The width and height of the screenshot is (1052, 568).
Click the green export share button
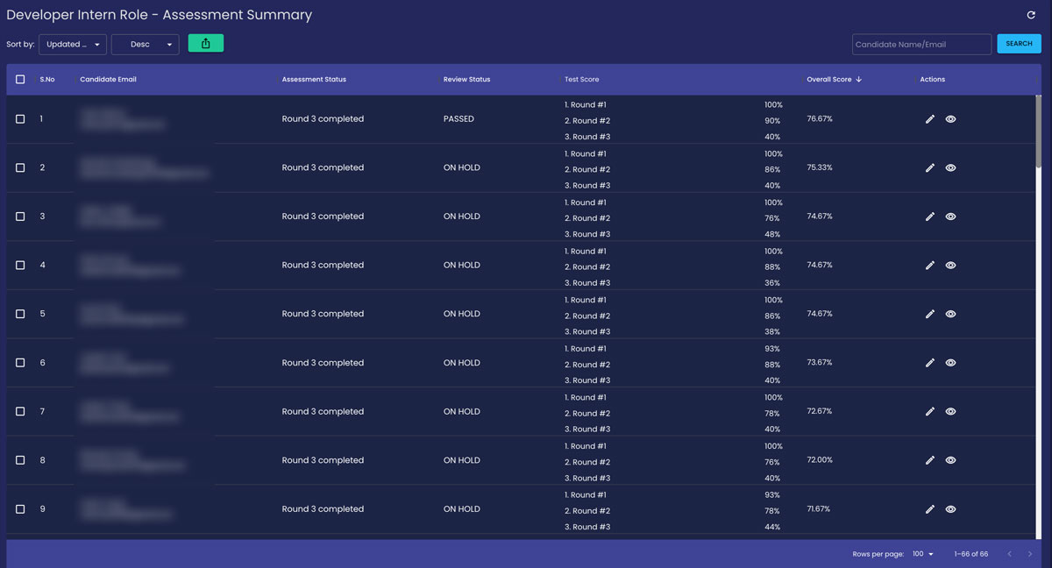206,44
